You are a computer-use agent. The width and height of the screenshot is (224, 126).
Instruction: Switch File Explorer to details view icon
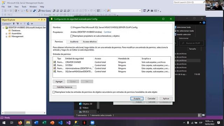tap(199, 115)
